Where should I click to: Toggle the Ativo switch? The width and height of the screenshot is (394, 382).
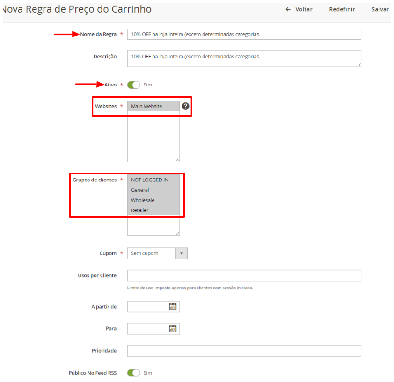tap(134, 85)
